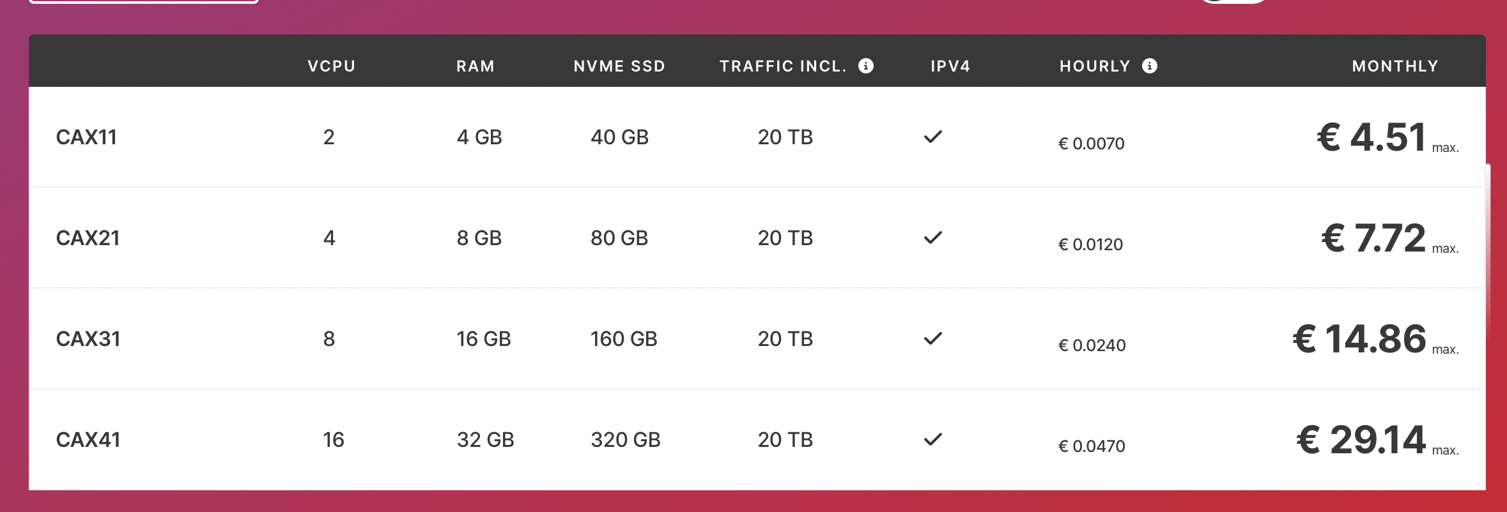Viewport: 1507px width, 512px height.
Task: Select the CAX21 plan name
Action: [x=88, y=238]
